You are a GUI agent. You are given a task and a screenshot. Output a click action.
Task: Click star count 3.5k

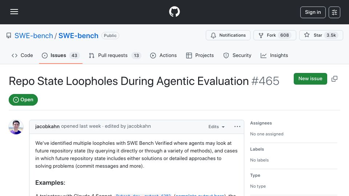point(331,35)
